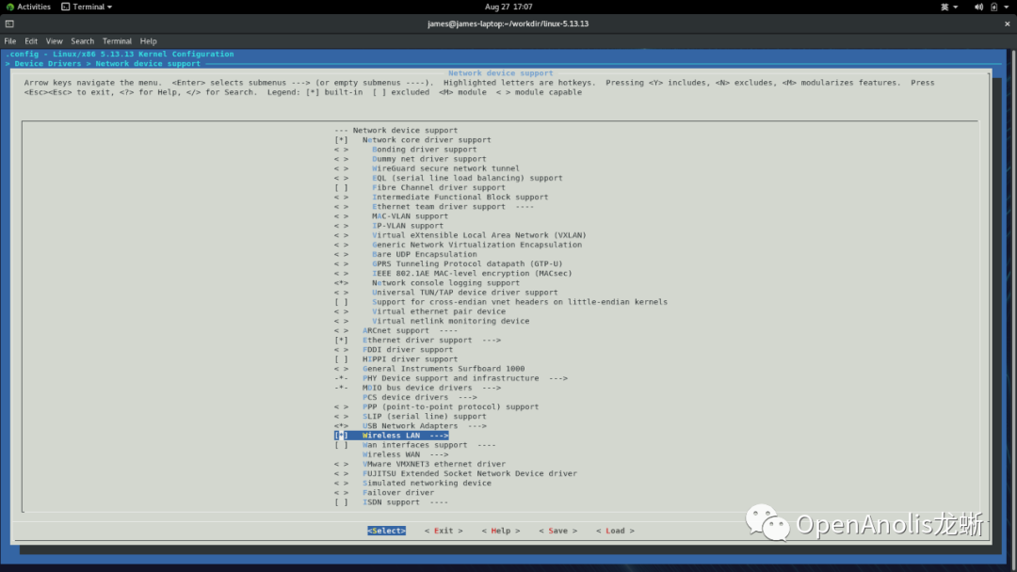Expand the Wireless LAN submenu
The image size is (1017, 572).
pyautogui.click(x=405, y=436)
